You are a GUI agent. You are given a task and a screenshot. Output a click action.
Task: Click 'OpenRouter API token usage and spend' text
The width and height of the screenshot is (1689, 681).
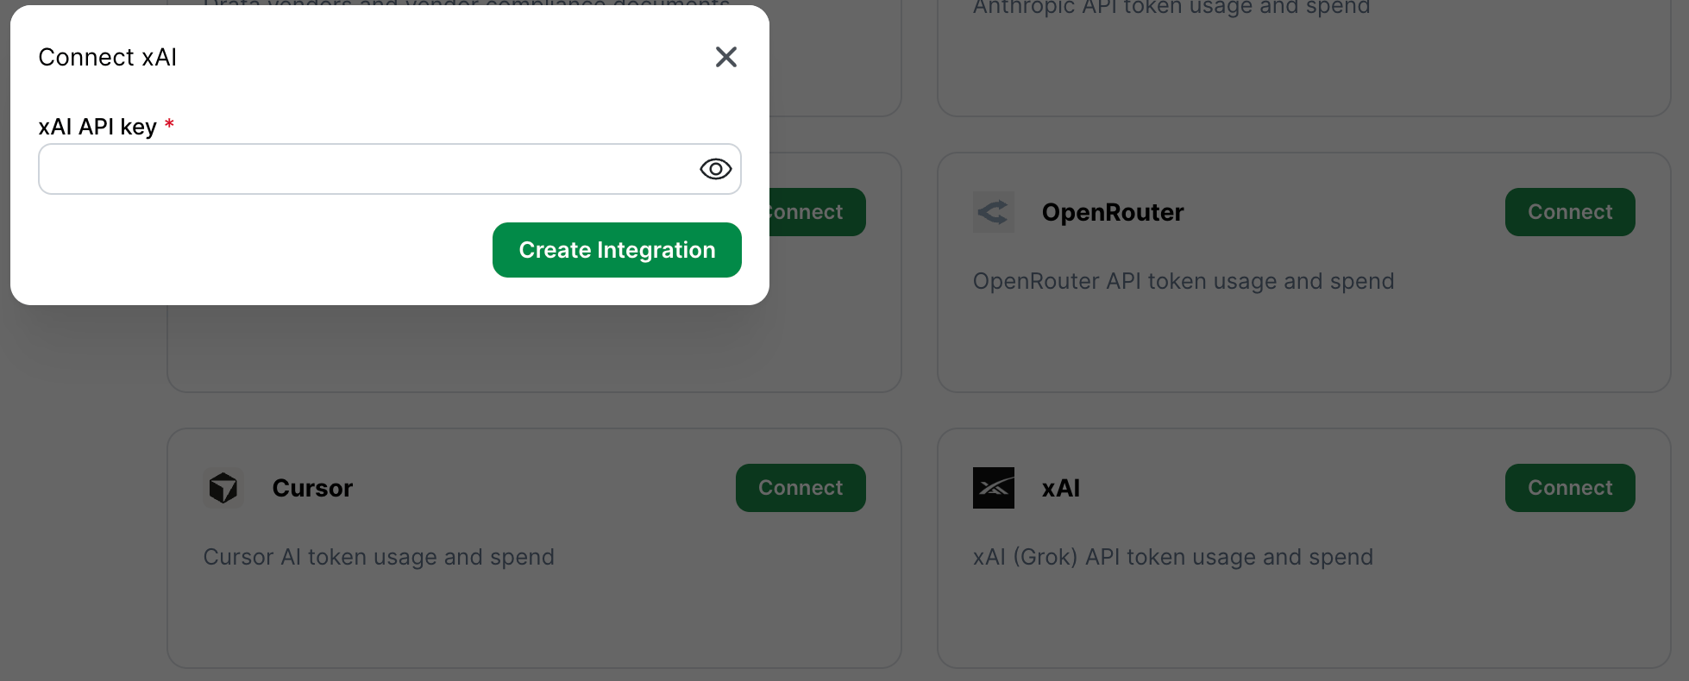[x=1184, y=282]
